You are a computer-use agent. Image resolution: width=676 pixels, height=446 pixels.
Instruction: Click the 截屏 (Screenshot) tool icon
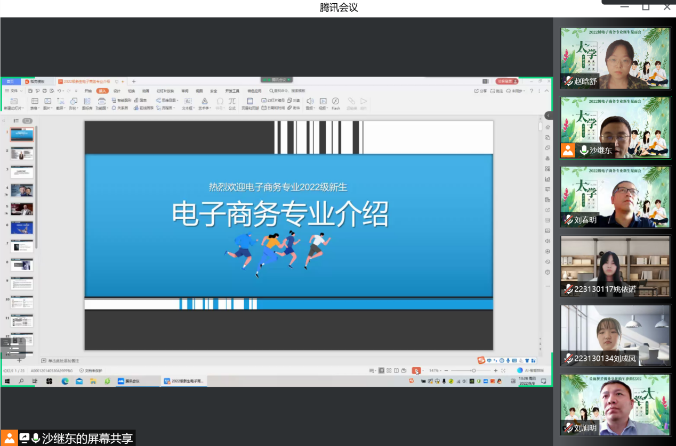pos(61,101)
